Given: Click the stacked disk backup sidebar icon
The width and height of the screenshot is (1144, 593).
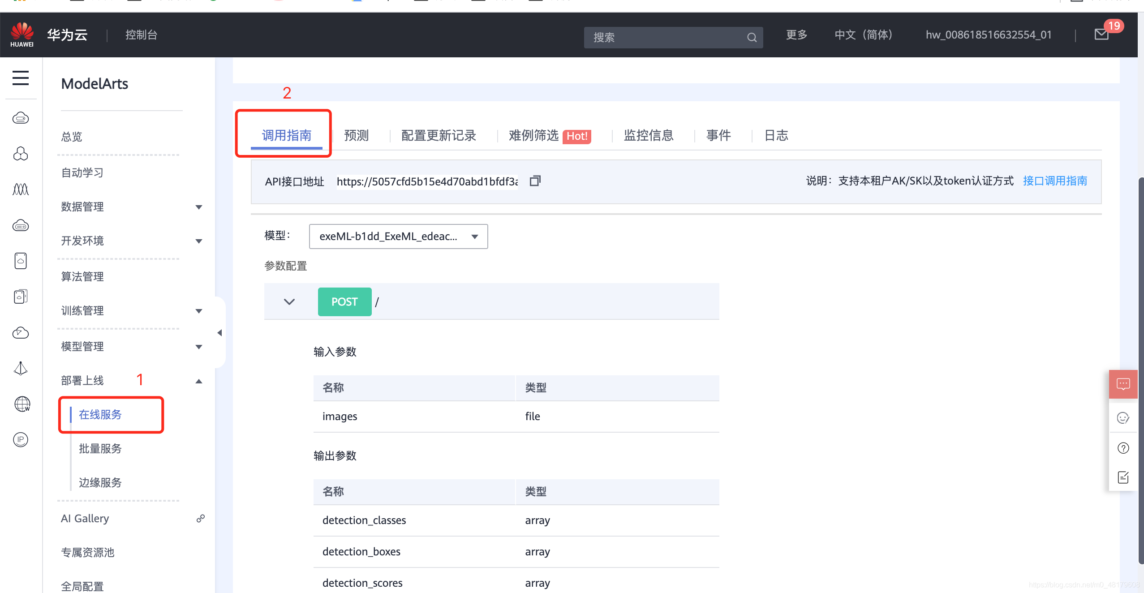Looking at the screenshot, I should [x=21, y=296].
